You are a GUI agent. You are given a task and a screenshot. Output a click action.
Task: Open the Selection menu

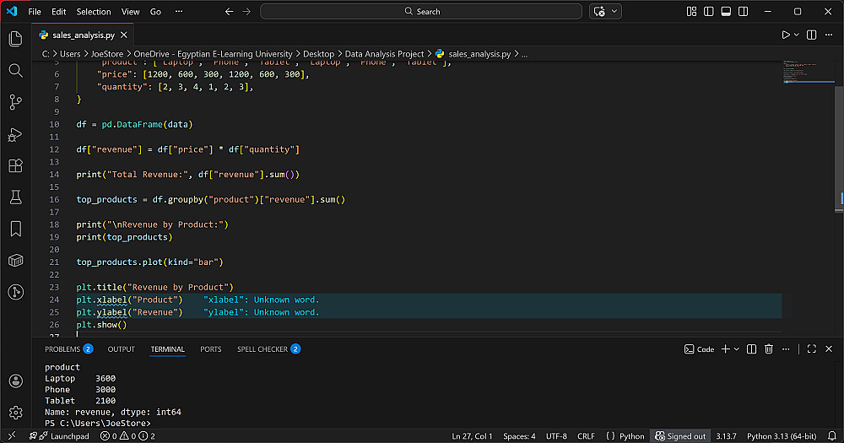(93, 12)
